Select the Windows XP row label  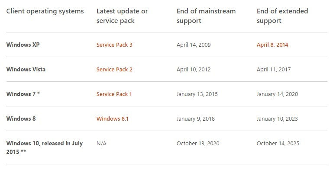coord(23,45)
